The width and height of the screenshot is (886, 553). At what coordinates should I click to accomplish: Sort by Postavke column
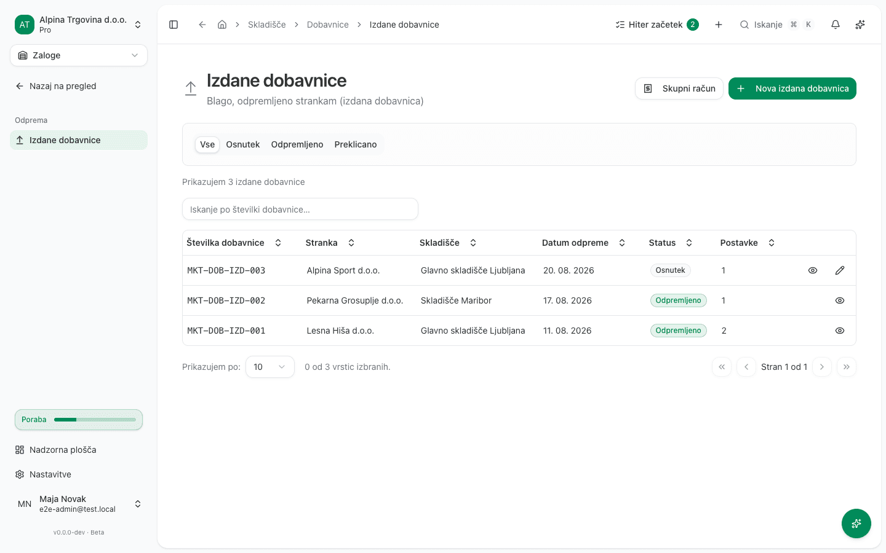tap(748, 243)
